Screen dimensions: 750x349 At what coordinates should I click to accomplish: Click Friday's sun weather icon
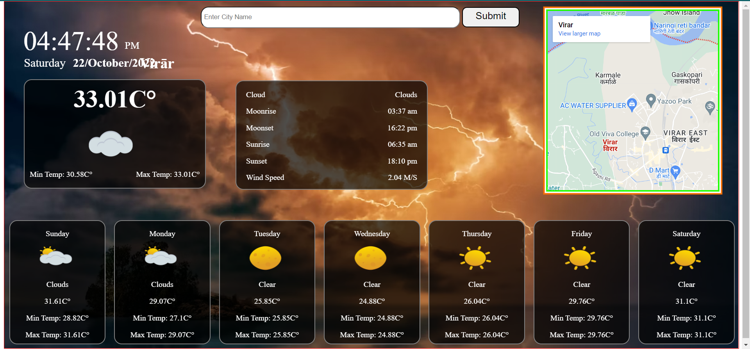click(x=580, y=258)
